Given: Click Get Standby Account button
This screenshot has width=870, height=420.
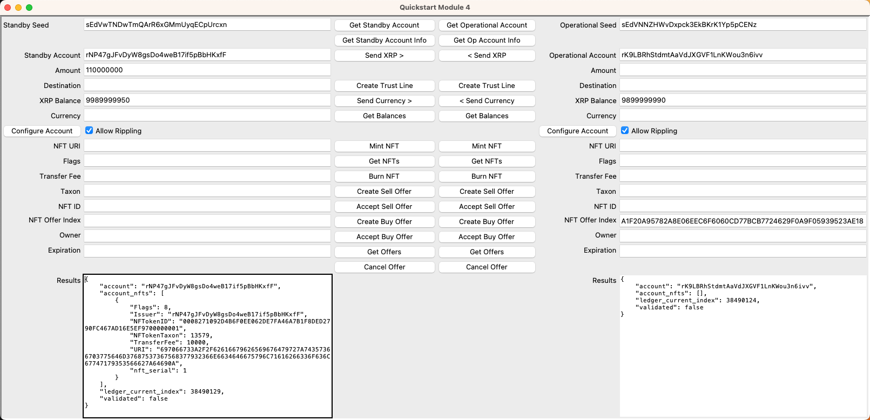Looking at the screenshot, I should (384, 25).
